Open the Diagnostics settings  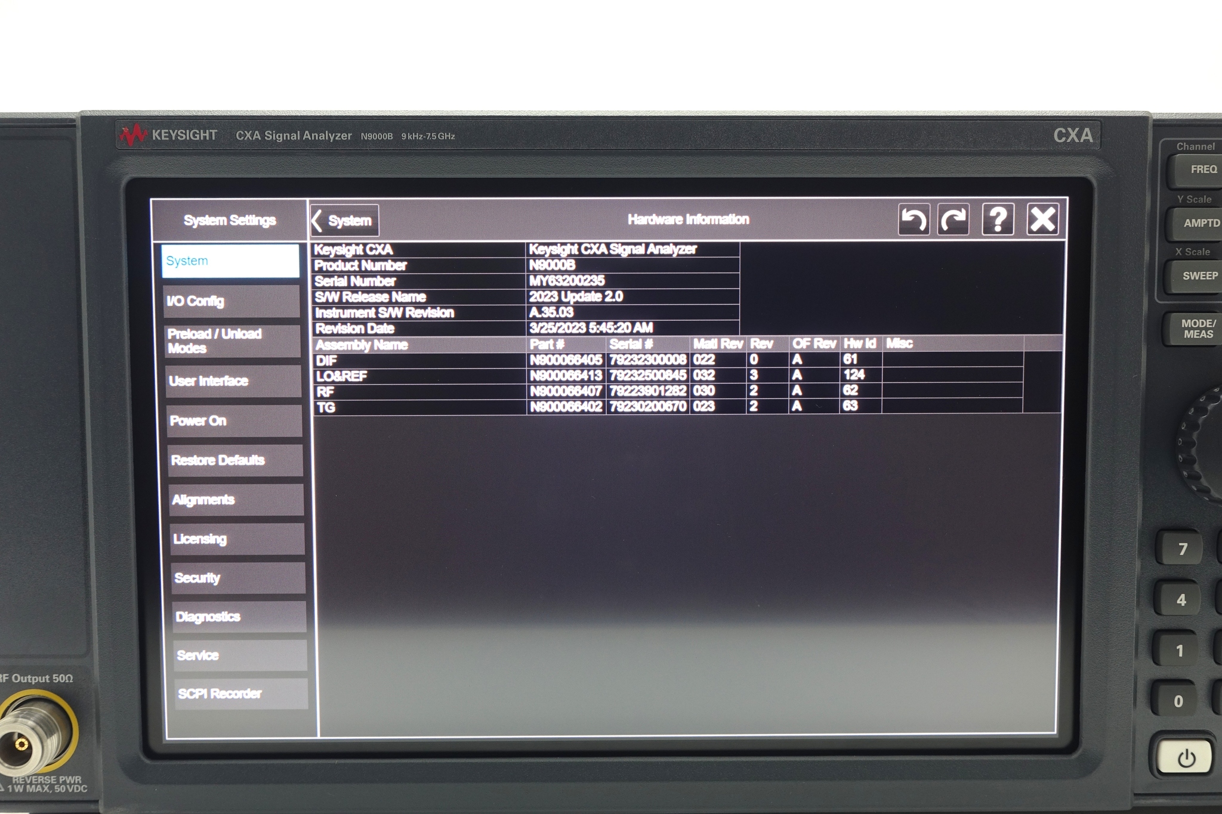pos(240,617)
